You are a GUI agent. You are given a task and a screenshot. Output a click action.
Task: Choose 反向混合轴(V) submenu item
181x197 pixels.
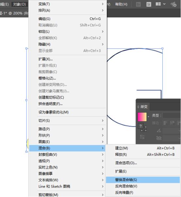143,186
